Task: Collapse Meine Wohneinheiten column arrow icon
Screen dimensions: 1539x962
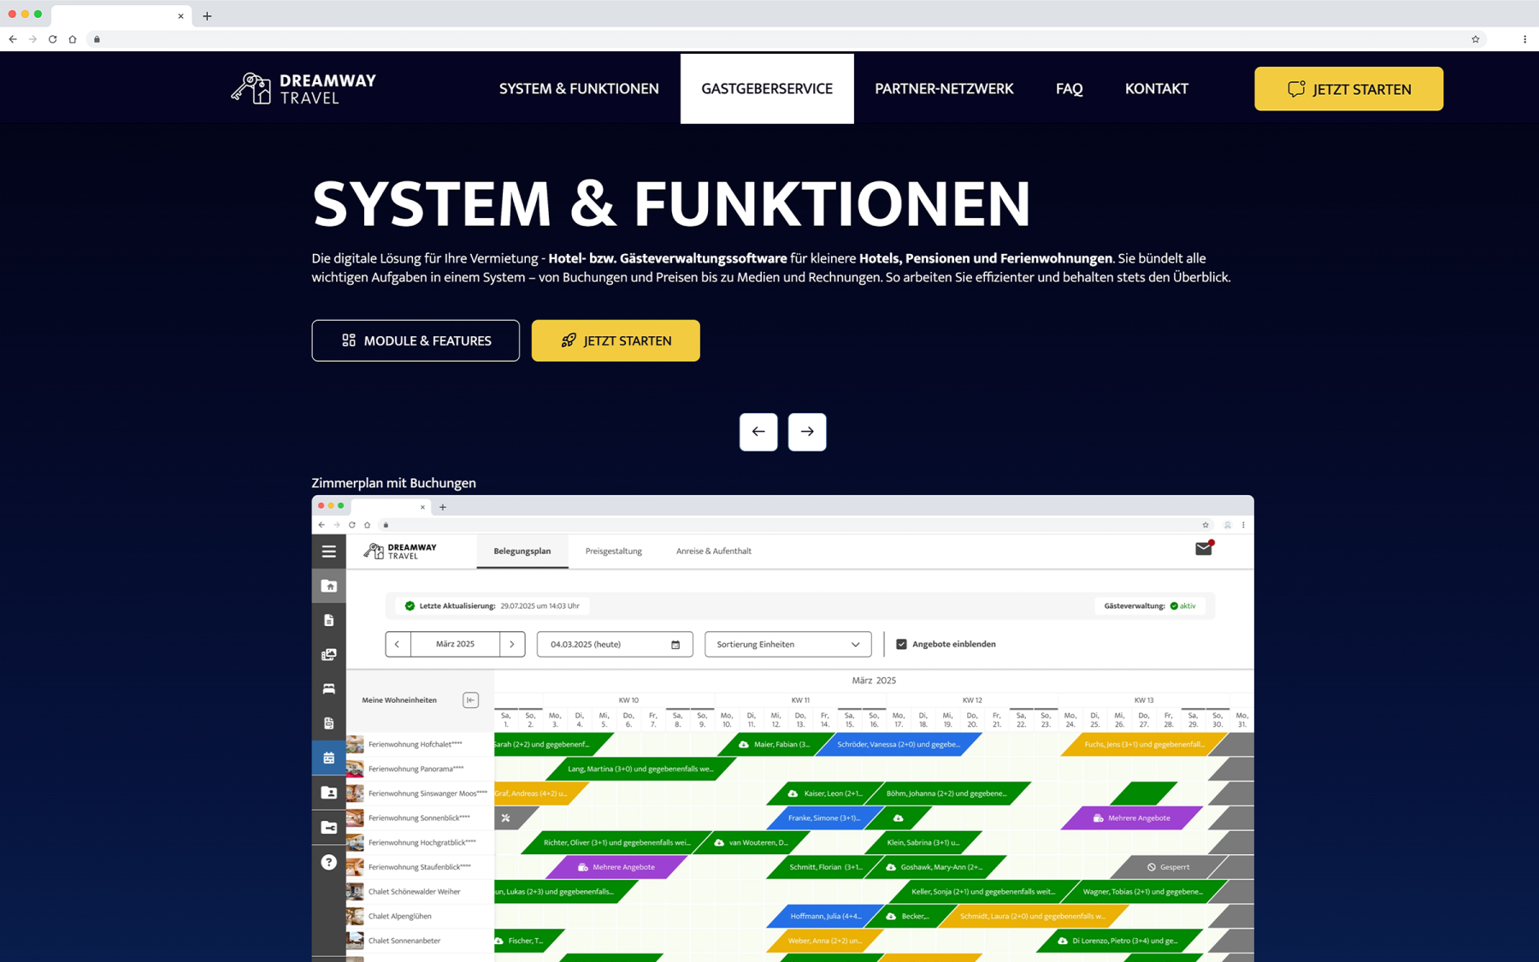Action: tap(470, 700)
